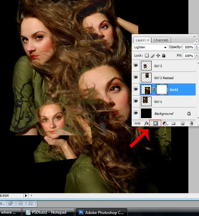This screenshot has height=216, width=199.
Task: Click the Delete layer trash icon
Action: (x=191, y=123)
